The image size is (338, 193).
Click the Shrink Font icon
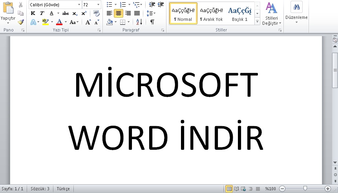[97, 22]
